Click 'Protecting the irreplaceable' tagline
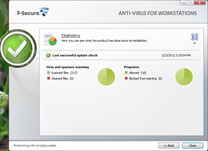Viewport: 208px width, 151px height. (x=35, y=146)
